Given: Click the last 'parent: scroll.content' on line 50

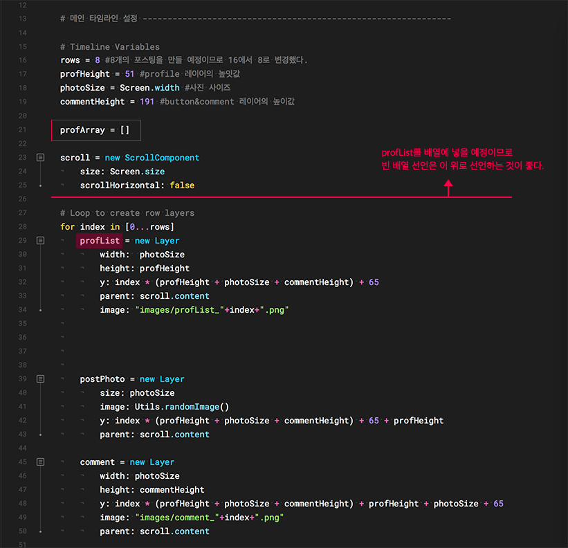Looking at the screenshot, I should pyautogui.click(x=155, y=531).
